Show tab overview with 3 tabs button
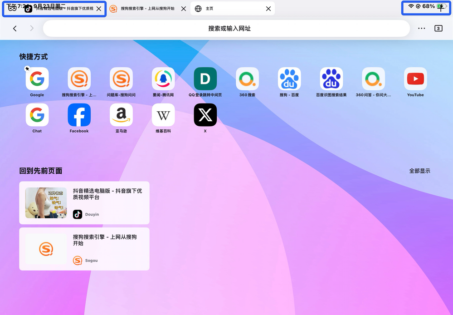 click(438, 29)
